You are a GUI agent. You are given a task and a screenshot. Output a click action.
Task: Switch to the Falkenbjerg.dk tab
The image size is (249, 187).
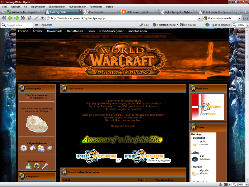point(178,12)
